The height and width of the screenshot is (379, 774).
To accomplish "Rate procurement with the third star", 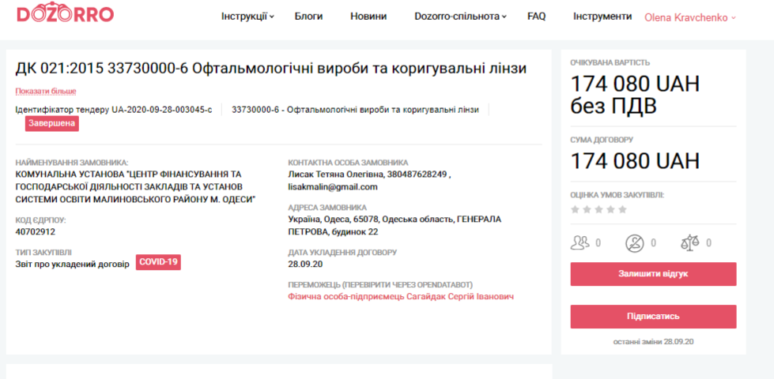I will pos(598,209).
